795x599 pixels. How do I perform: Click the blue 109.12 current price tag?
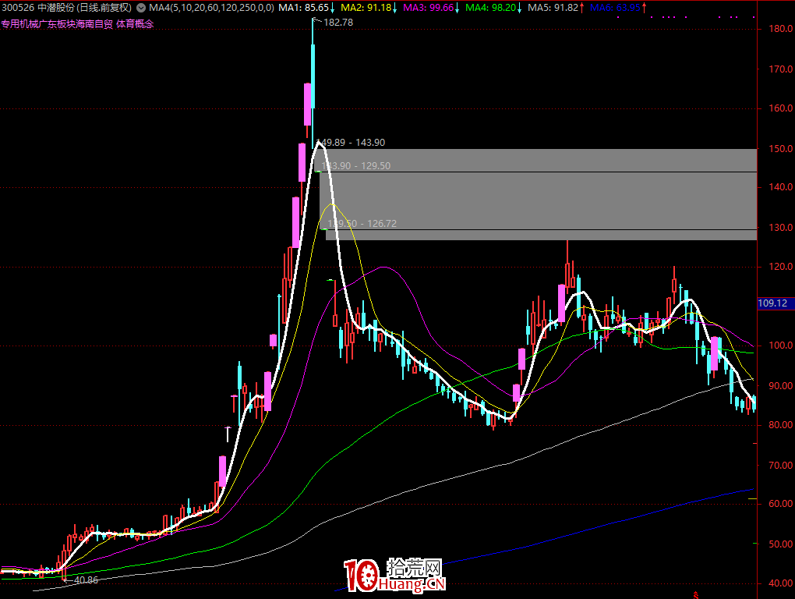[772, 303]
